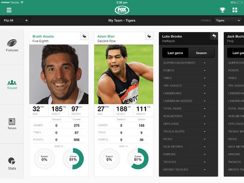The image size is (244, 183).
Task: Open Adam Blair's name link
Action: pyautogui.click(x=106, y=37)
